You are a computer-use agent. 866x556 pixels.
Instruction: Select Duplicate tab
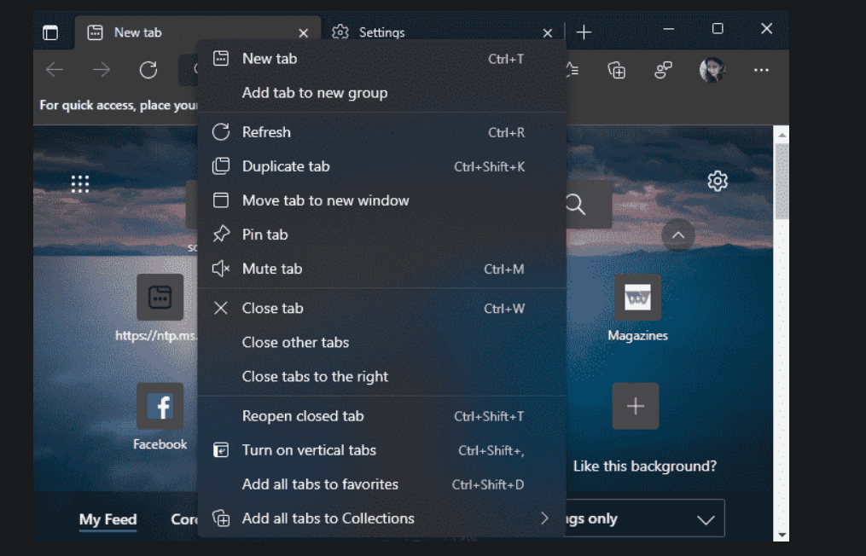(382, 166)
